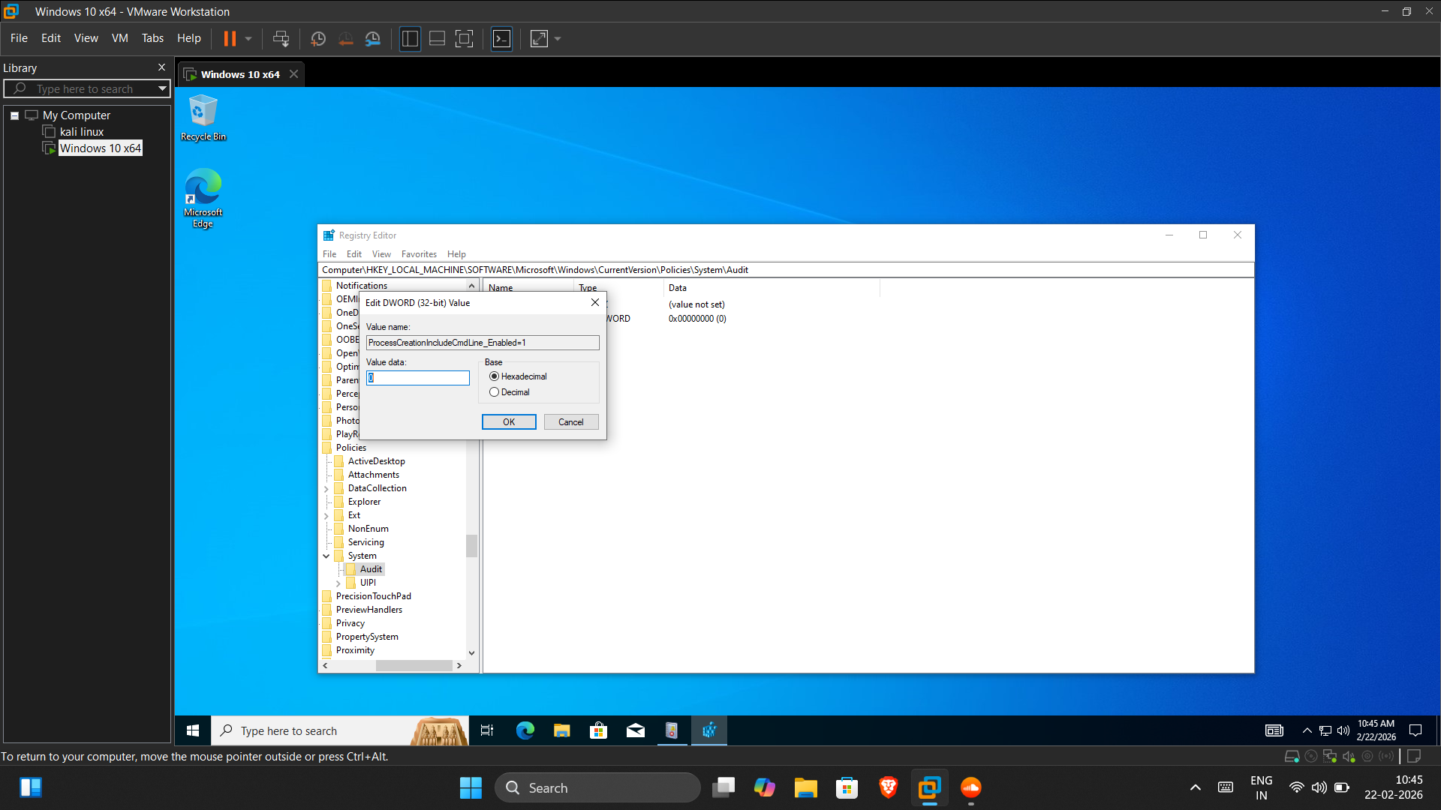The height and width of the screenshot is (810, 1441).
Task: Click the library search field
Action: coord(83,88)
